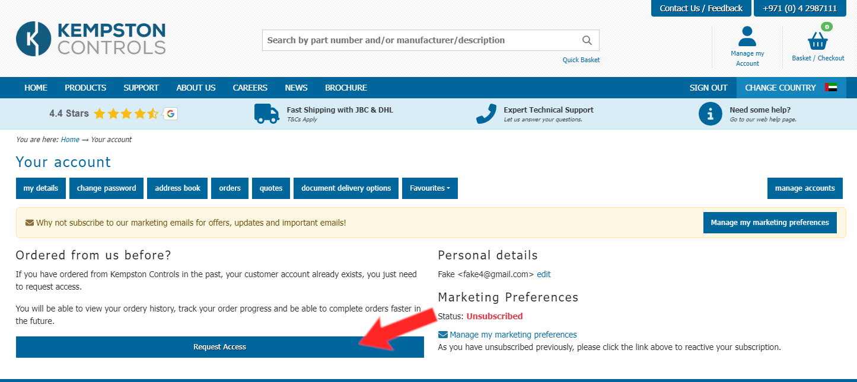Click the phone number button
857x382 pixels.
point(799,8)
